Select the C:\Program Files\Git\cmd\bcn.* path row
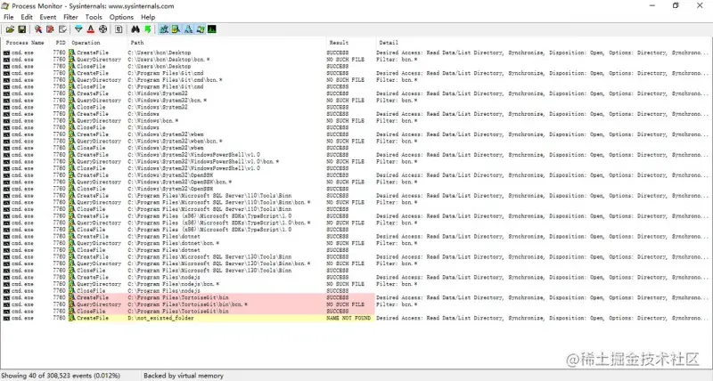Viewport: 713px width, 381px height. tap(356, 80)
